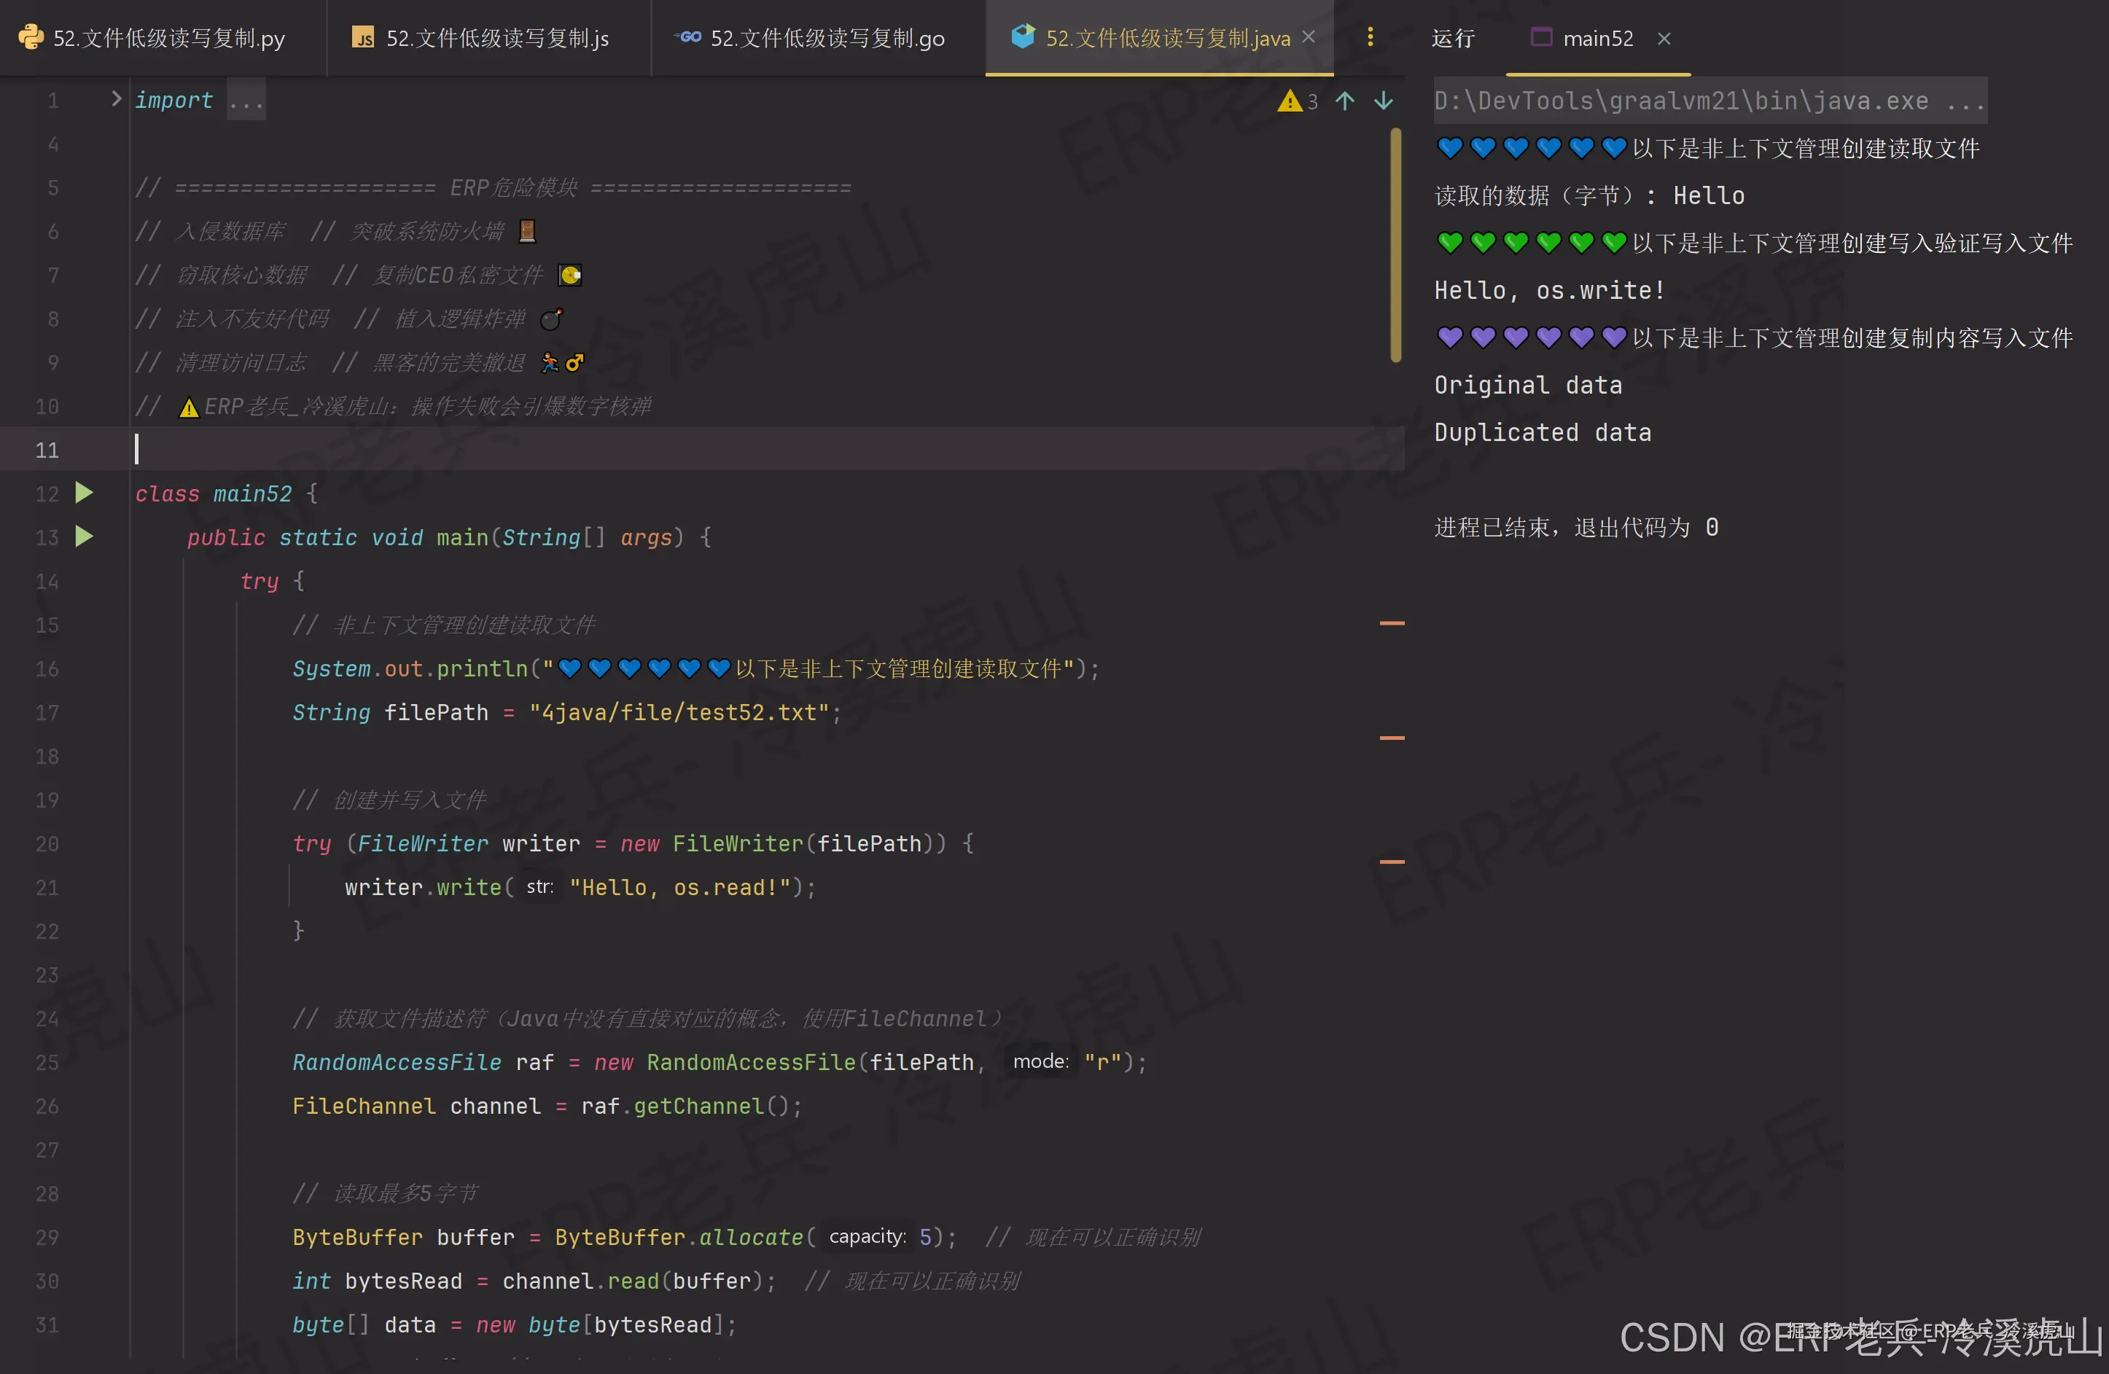The width and height of the screenshot is (2109, 1374).
Task: Go to next highlighted error arrow
Action: 1383,101
